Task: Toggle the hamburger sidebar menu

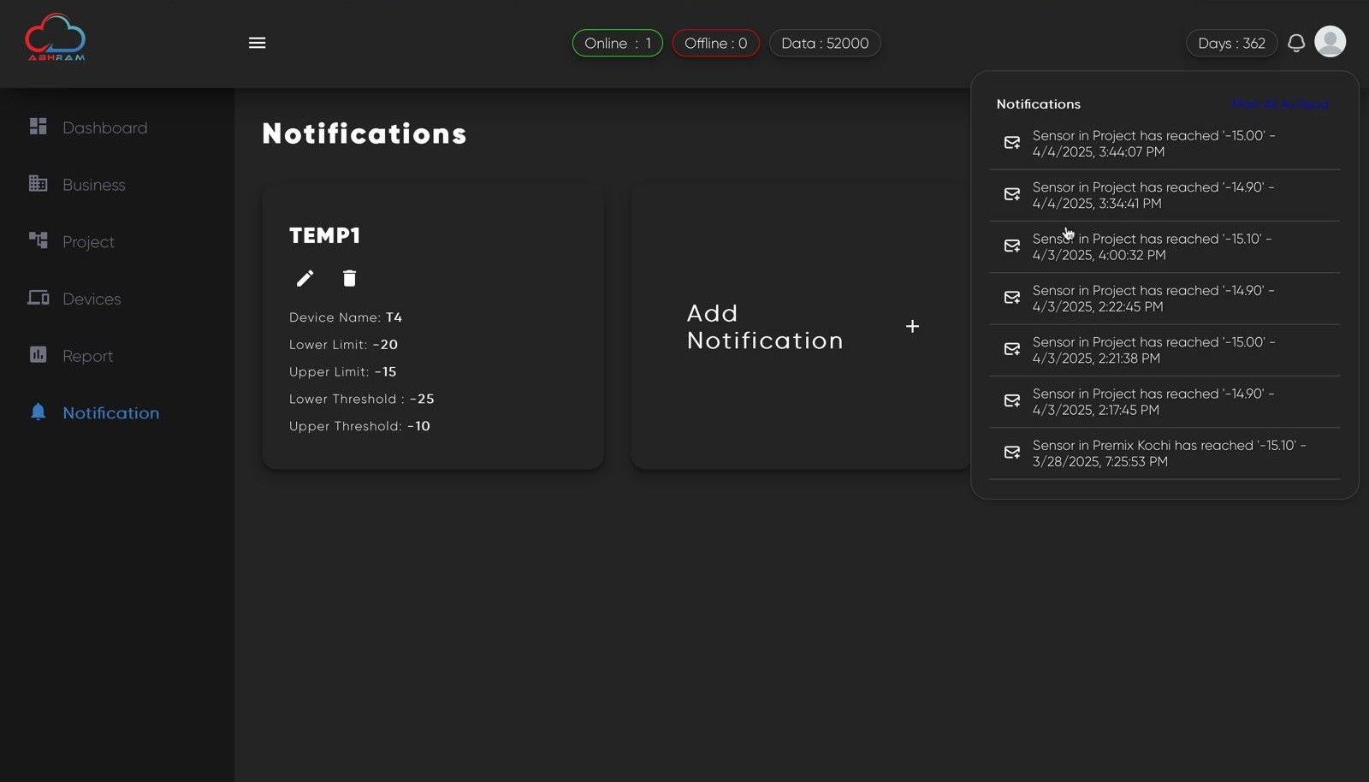Action: [x=257, y=43]
